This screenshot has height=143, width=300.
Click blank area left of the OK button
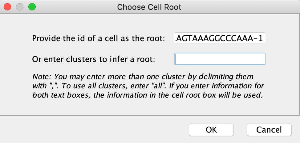(96, 130)
